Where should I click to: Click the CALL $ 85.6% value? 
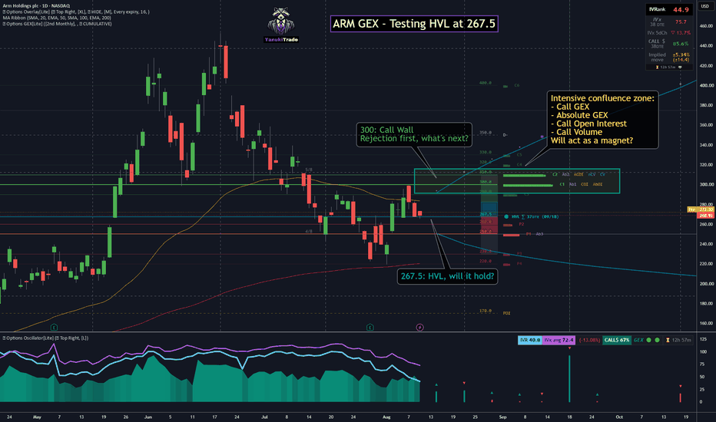tap(681, 44)
